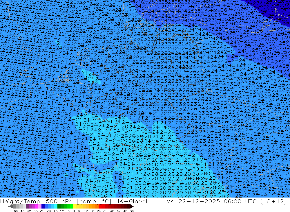
Task: Select the dark purple swatch at -42
Action: tap(27, 206)
